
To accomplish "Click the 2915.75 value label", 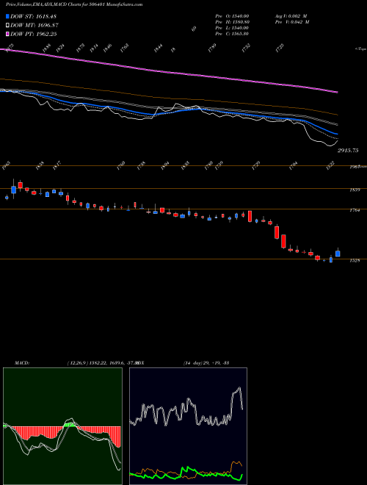I will point(348,151).
